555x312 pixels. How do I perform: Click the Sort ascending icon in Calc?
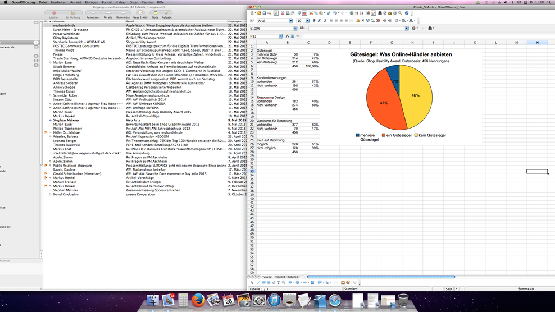coord(357,13)
